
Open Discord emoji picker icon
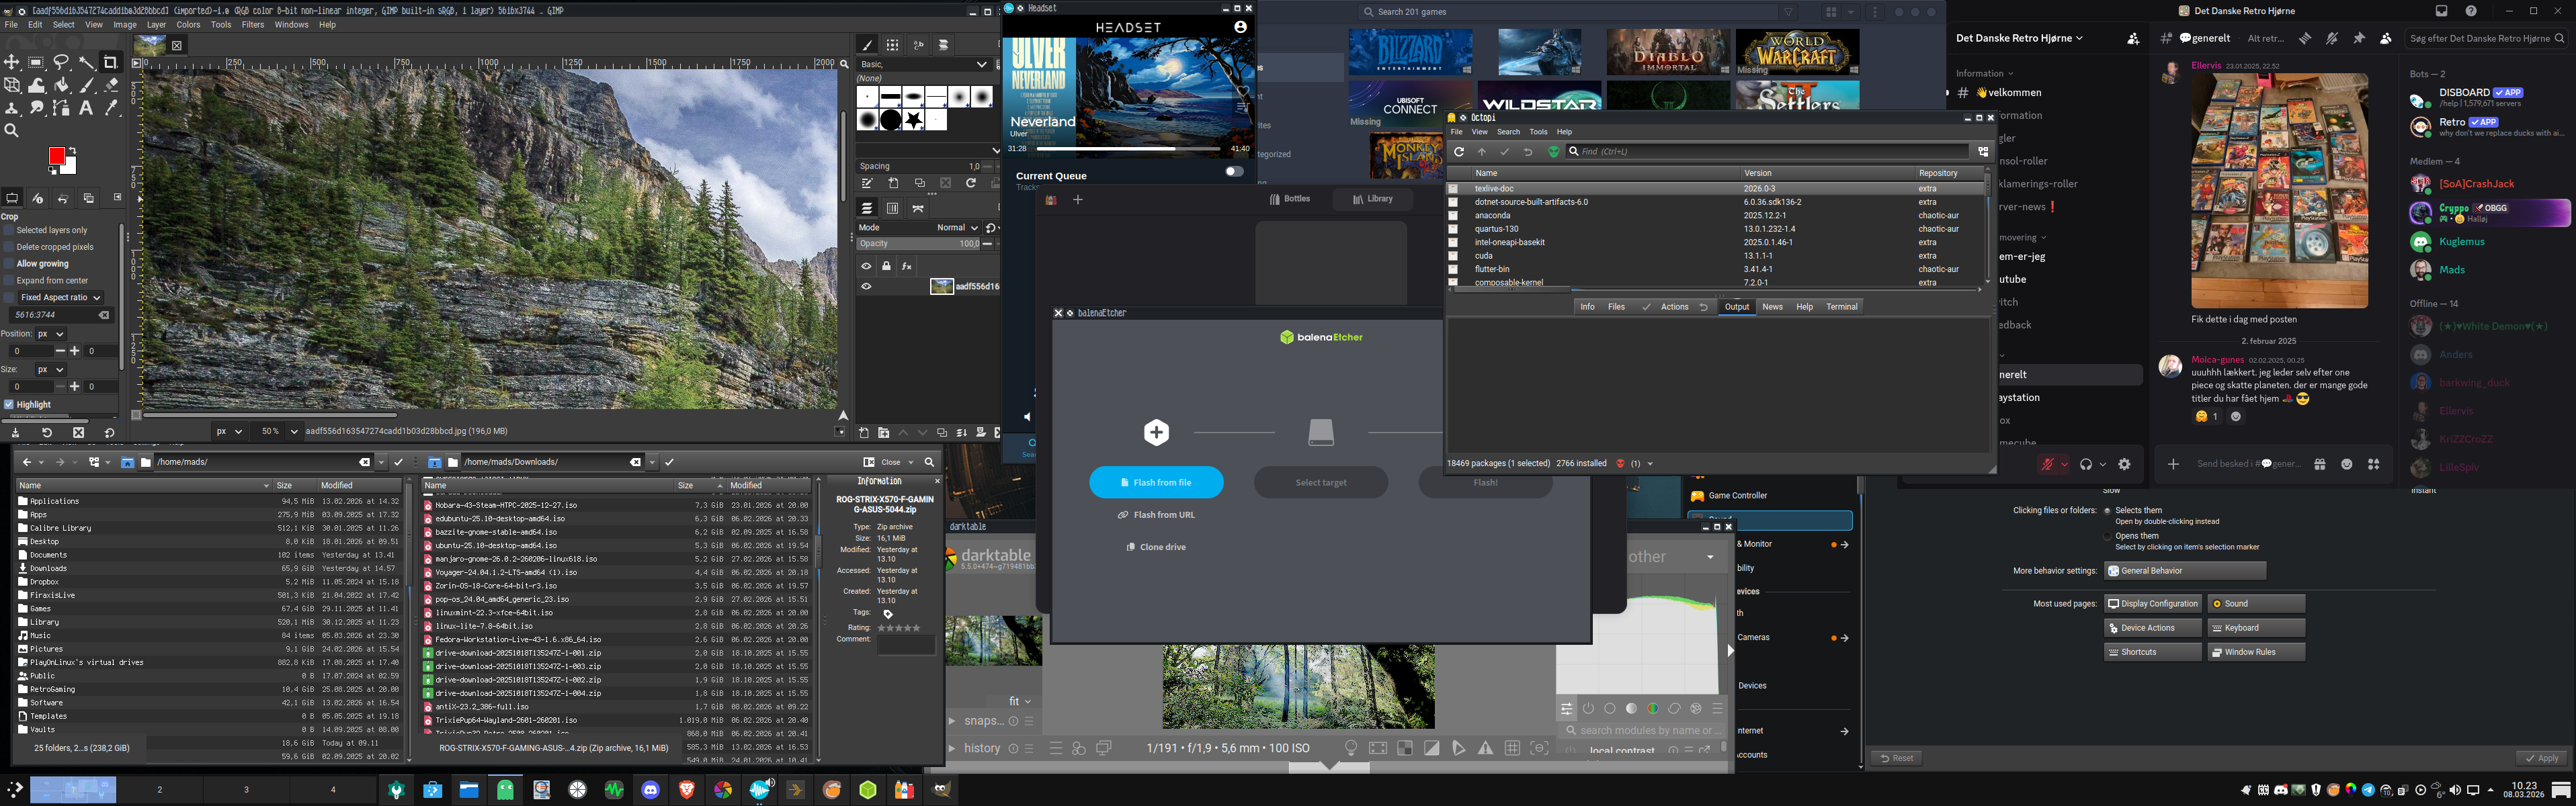[x=2346, y=464]
